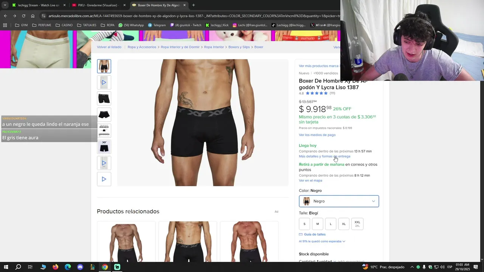Select size XXL

357,224
